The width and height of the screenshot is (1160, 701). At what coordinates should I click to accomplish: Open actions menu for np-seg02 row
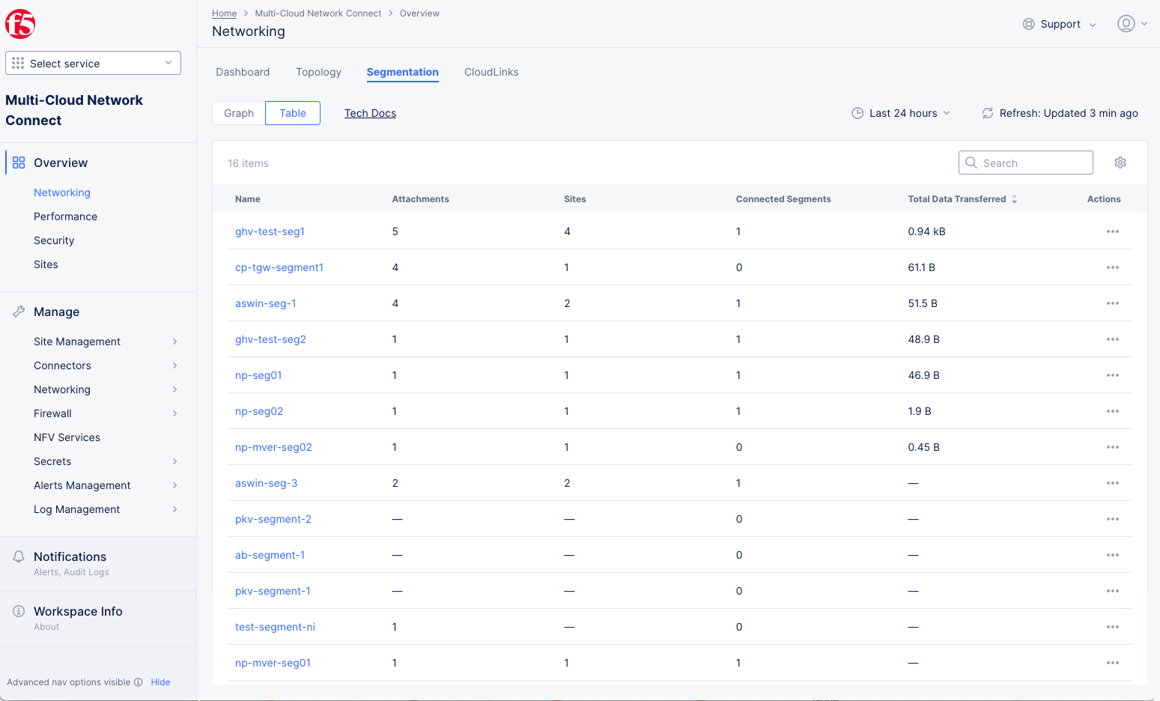1112,411
